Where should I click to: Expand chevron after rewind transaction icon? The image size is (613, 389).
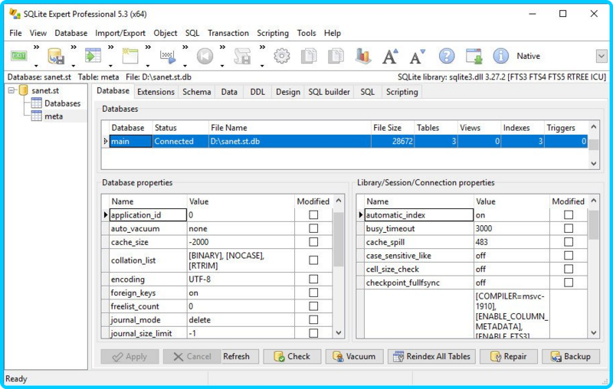click(x=222, y=47)
